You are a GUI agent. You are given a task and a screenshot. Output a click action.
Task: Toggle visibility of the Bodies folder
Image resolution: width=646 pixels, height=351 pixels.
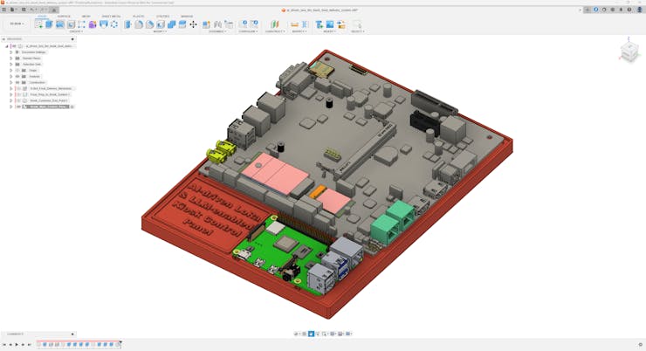[x=17, y=76]
